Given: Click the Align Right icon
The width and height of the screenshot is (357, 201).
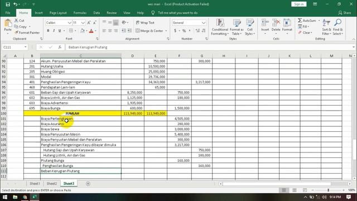Looking at the screenshot, I should point(115,31).
